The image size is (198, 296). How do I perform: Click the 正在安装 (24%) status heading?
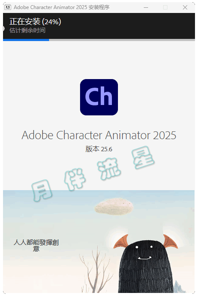pyautogui.click(x=35, y=22)
